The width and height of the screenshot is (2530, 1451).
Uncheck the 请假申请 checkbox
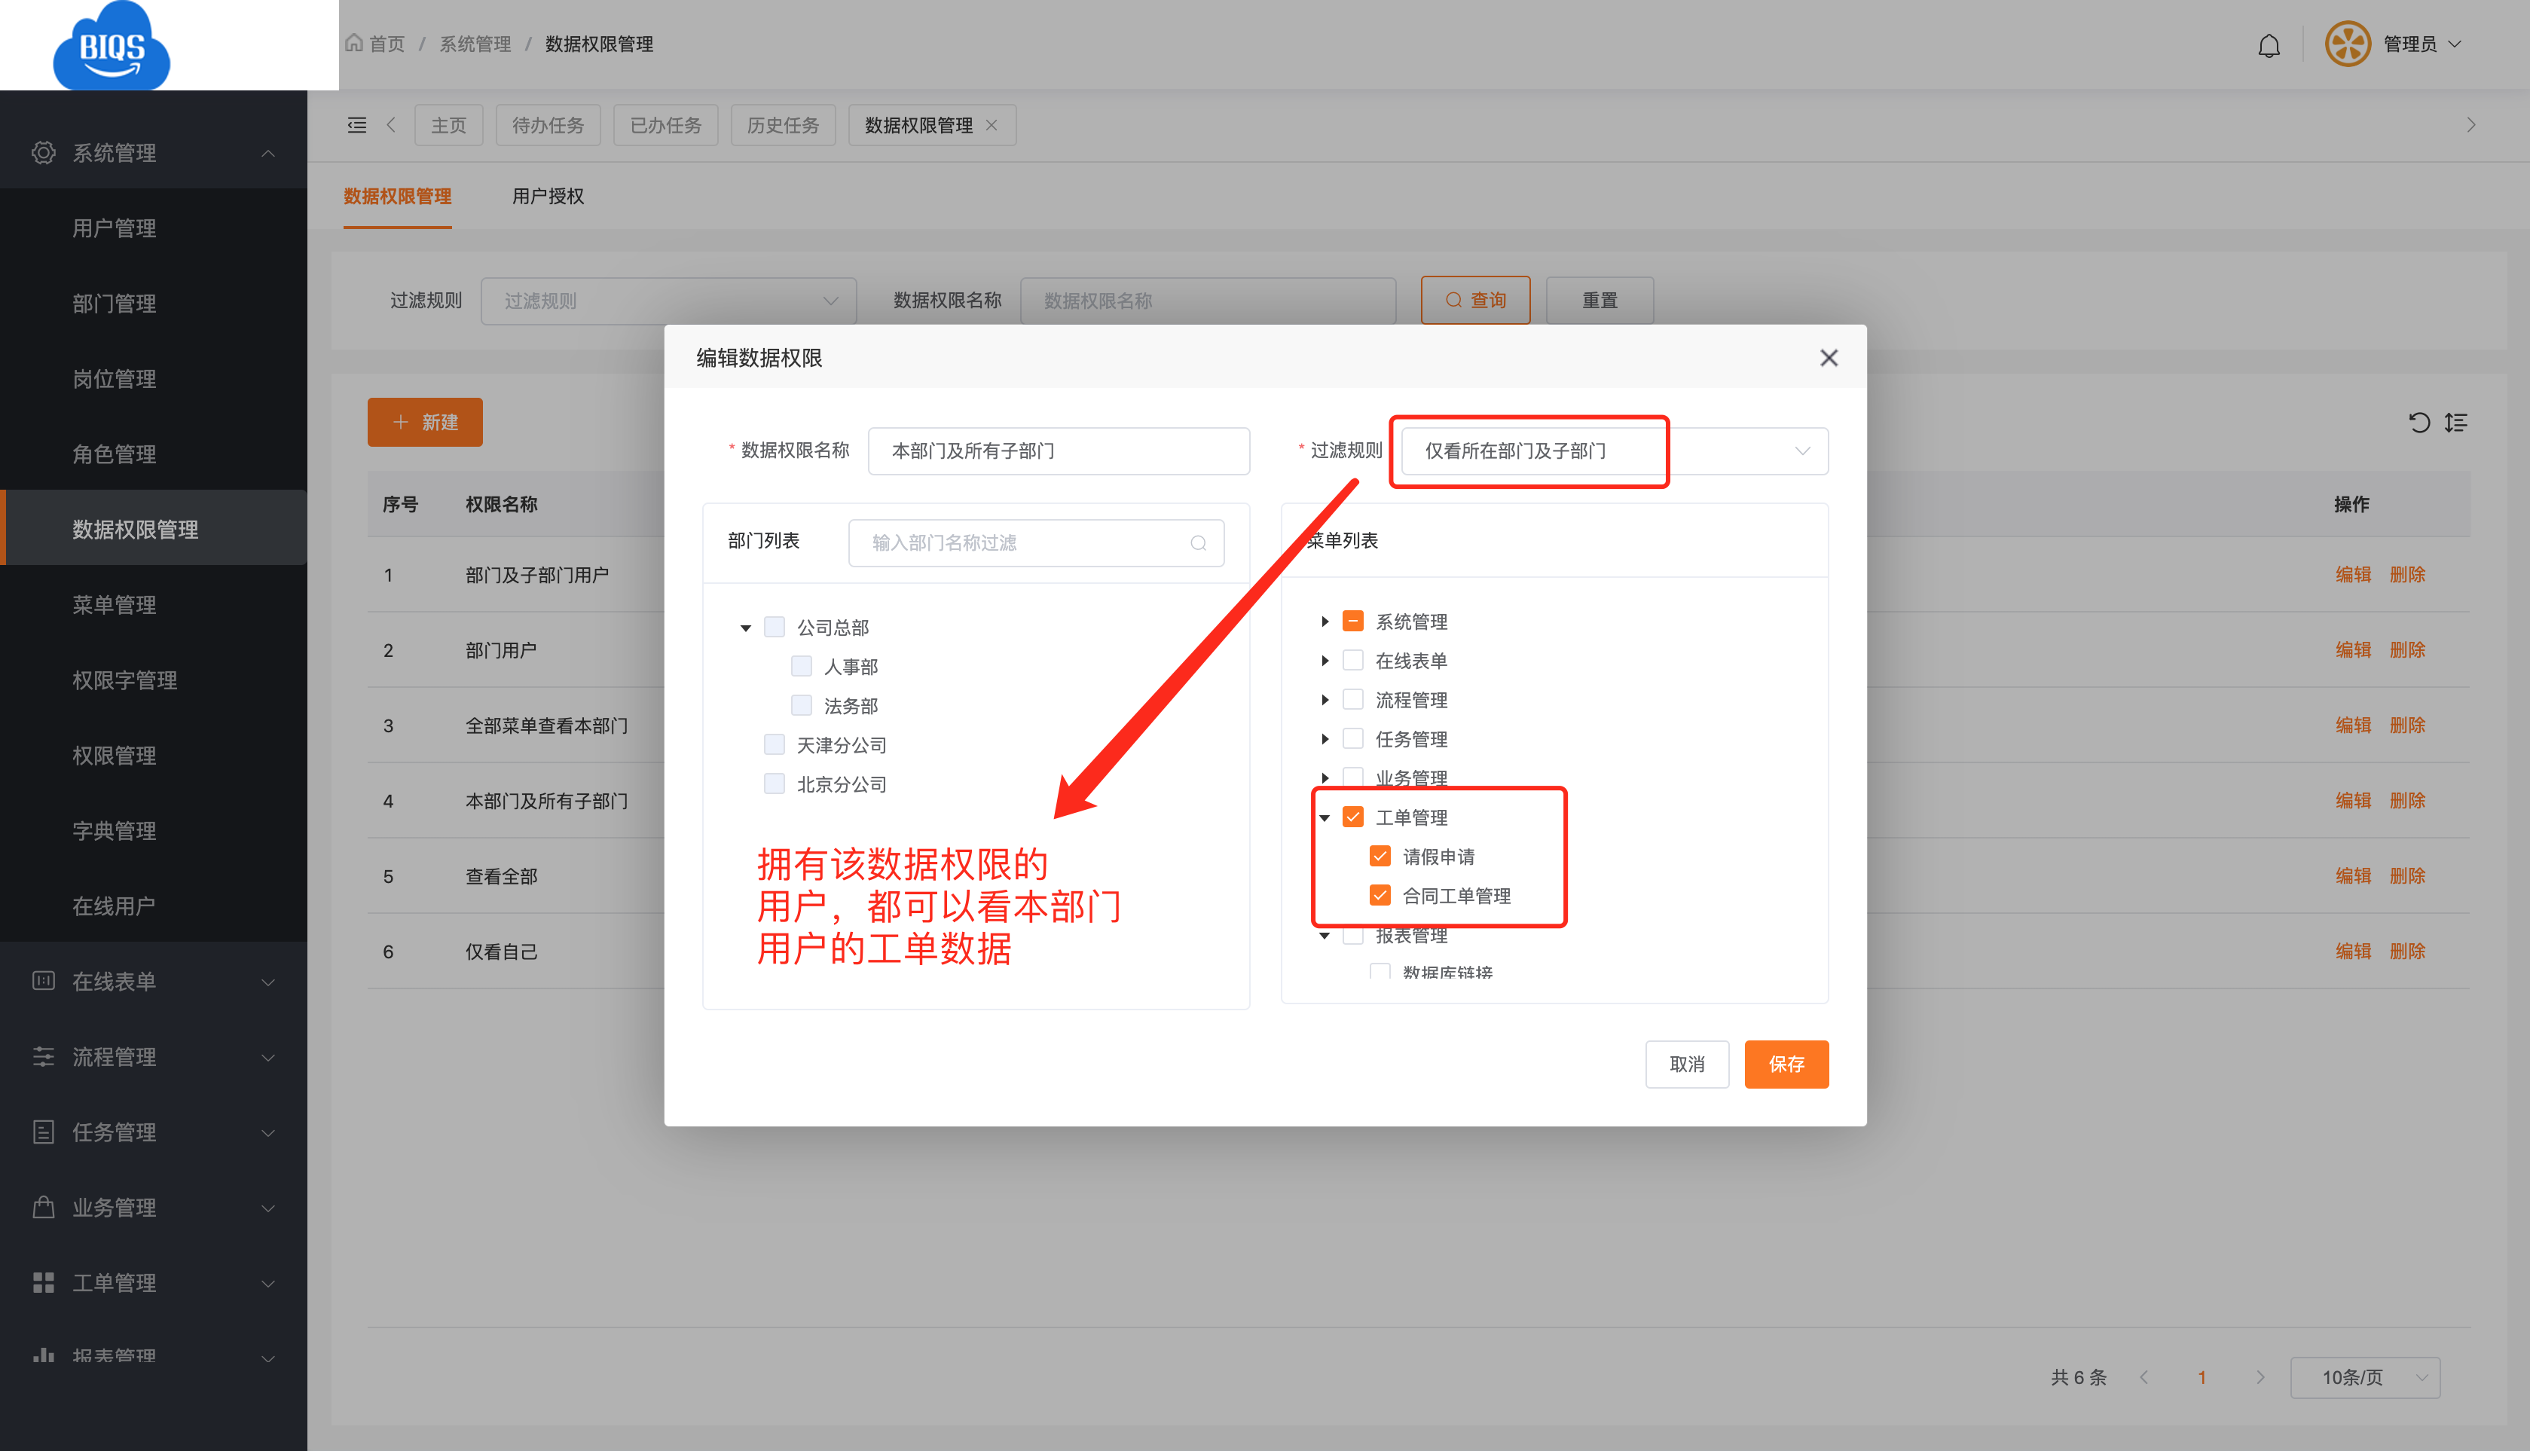[1379, 856]
